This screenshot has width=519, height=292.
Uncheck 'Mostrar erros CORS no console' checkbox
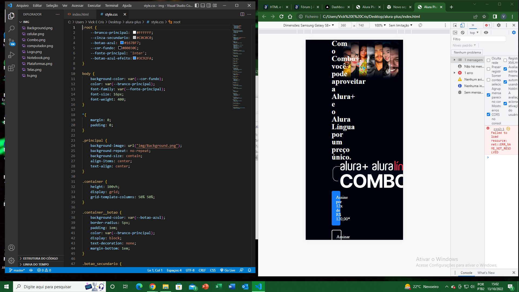[x=488, y=114]
